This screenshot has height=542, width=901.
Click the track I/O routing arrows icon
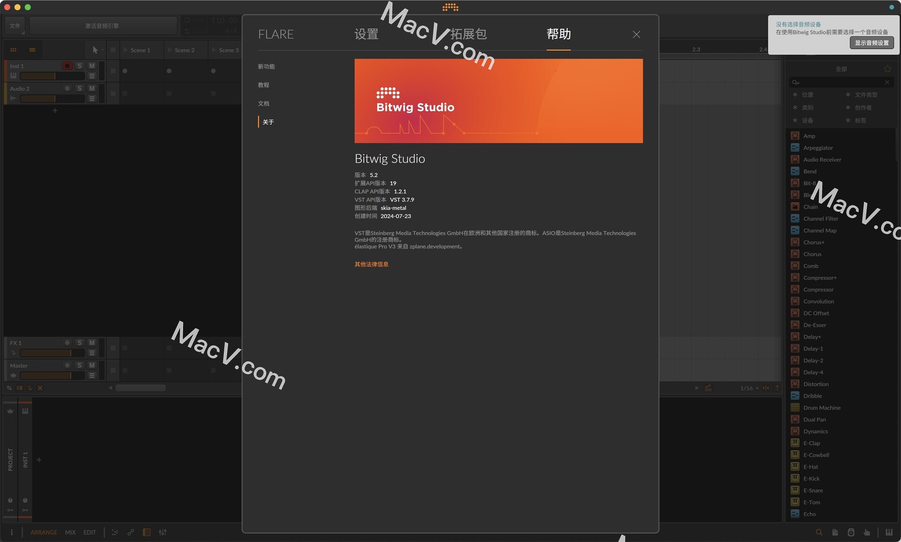(9, 388)
